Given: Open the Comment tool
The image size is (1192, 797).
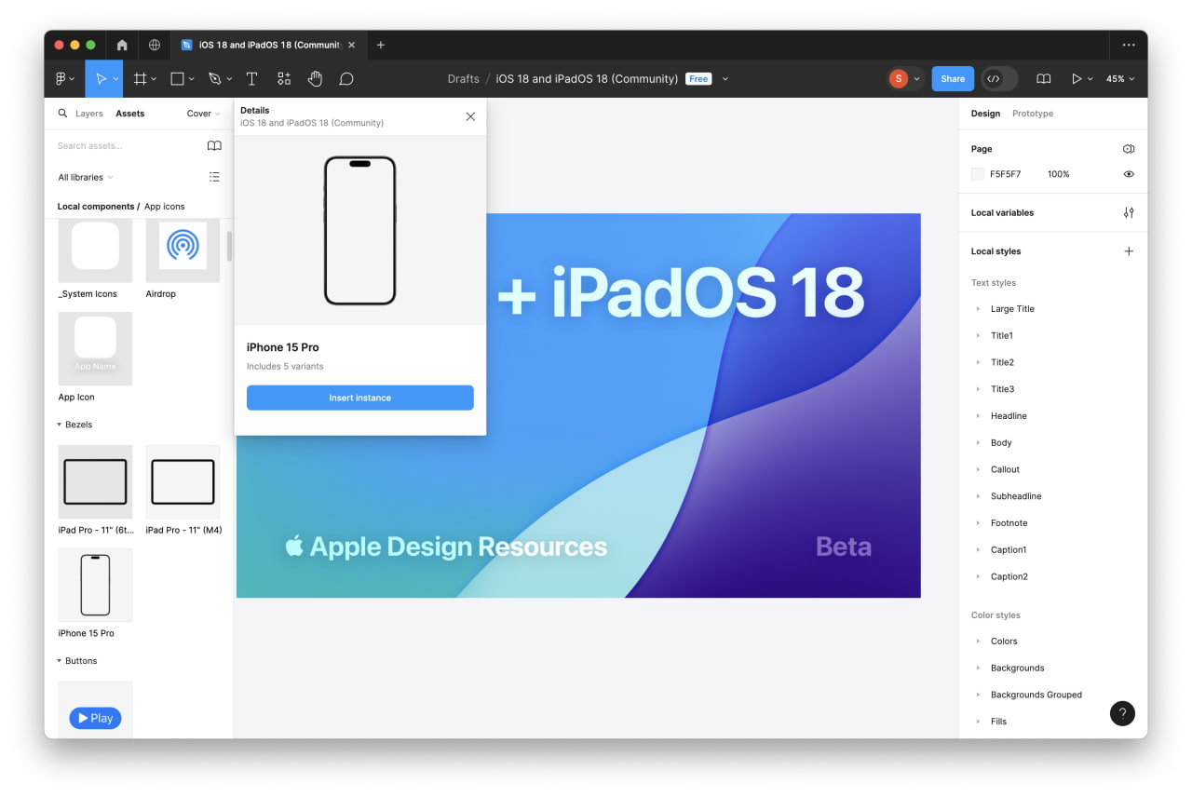Looking at the screenshot, I should pyautogui.click(x=346, y=79).
